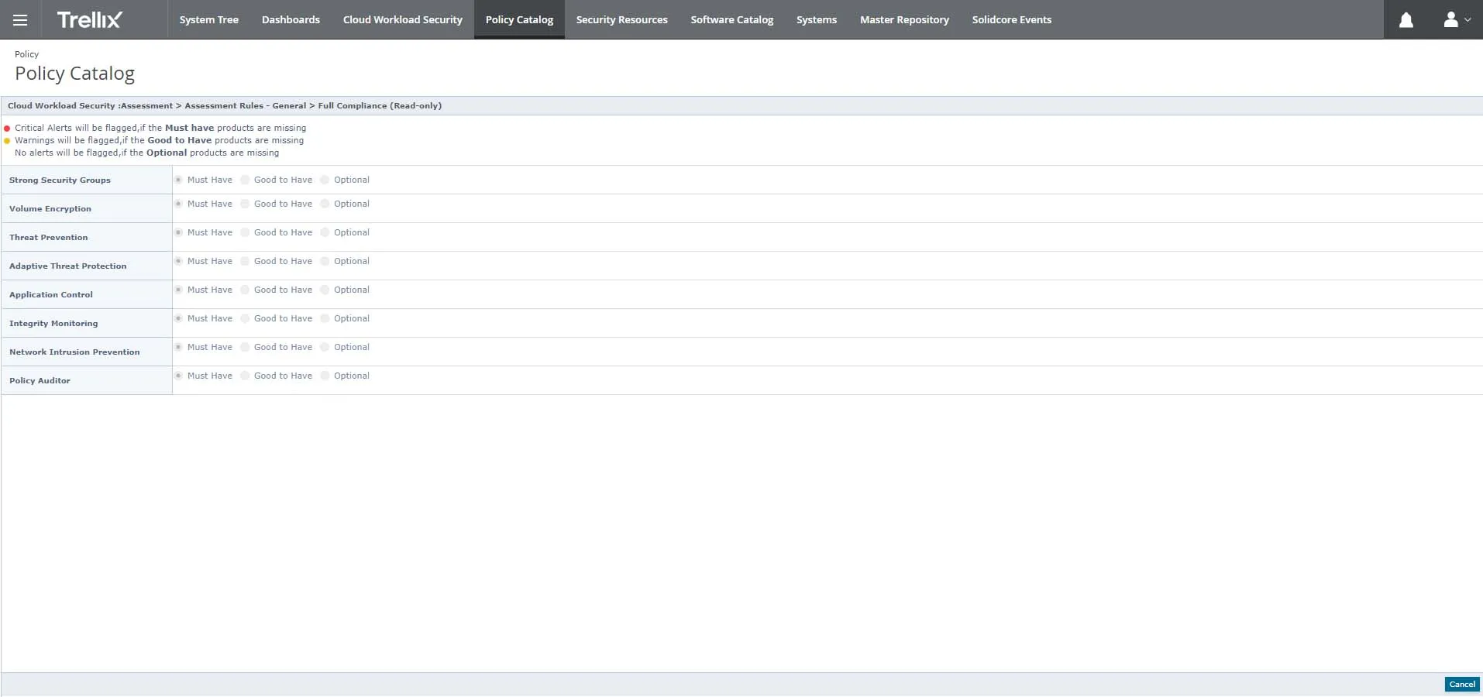Go to System Tree tab
Image resolution: width=1483 pixels, height=697 pixels.
point(209,20)
